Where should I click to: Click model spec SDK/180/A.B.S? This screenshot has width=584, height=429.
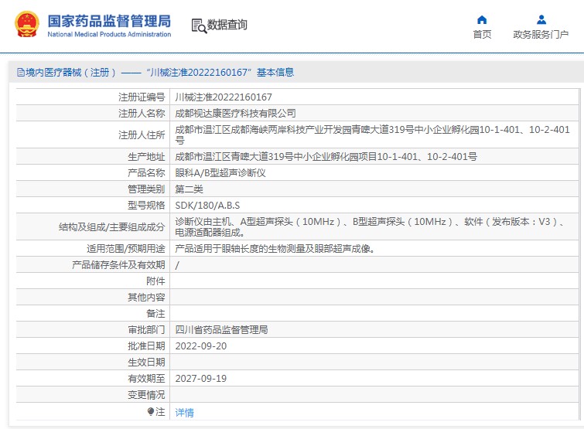tap(207, 206)
